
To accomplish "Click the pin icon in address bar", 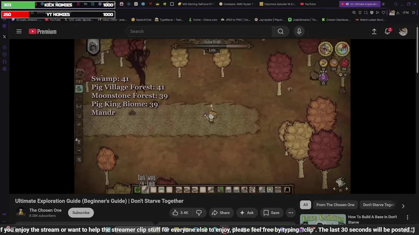I will (x=360, y=13).
